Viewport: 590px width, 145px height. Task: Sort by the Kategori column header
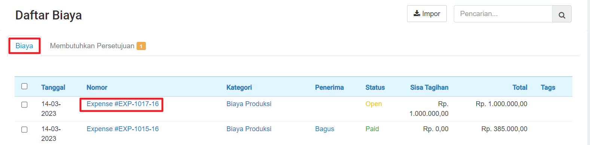click(239, 87)
